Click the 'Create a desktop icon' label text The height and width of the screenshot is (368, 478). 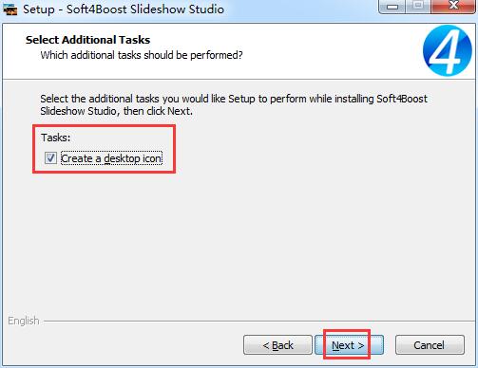coord(111,158)
